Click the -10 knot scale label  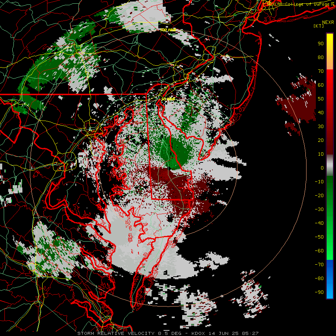coord(319,182)
